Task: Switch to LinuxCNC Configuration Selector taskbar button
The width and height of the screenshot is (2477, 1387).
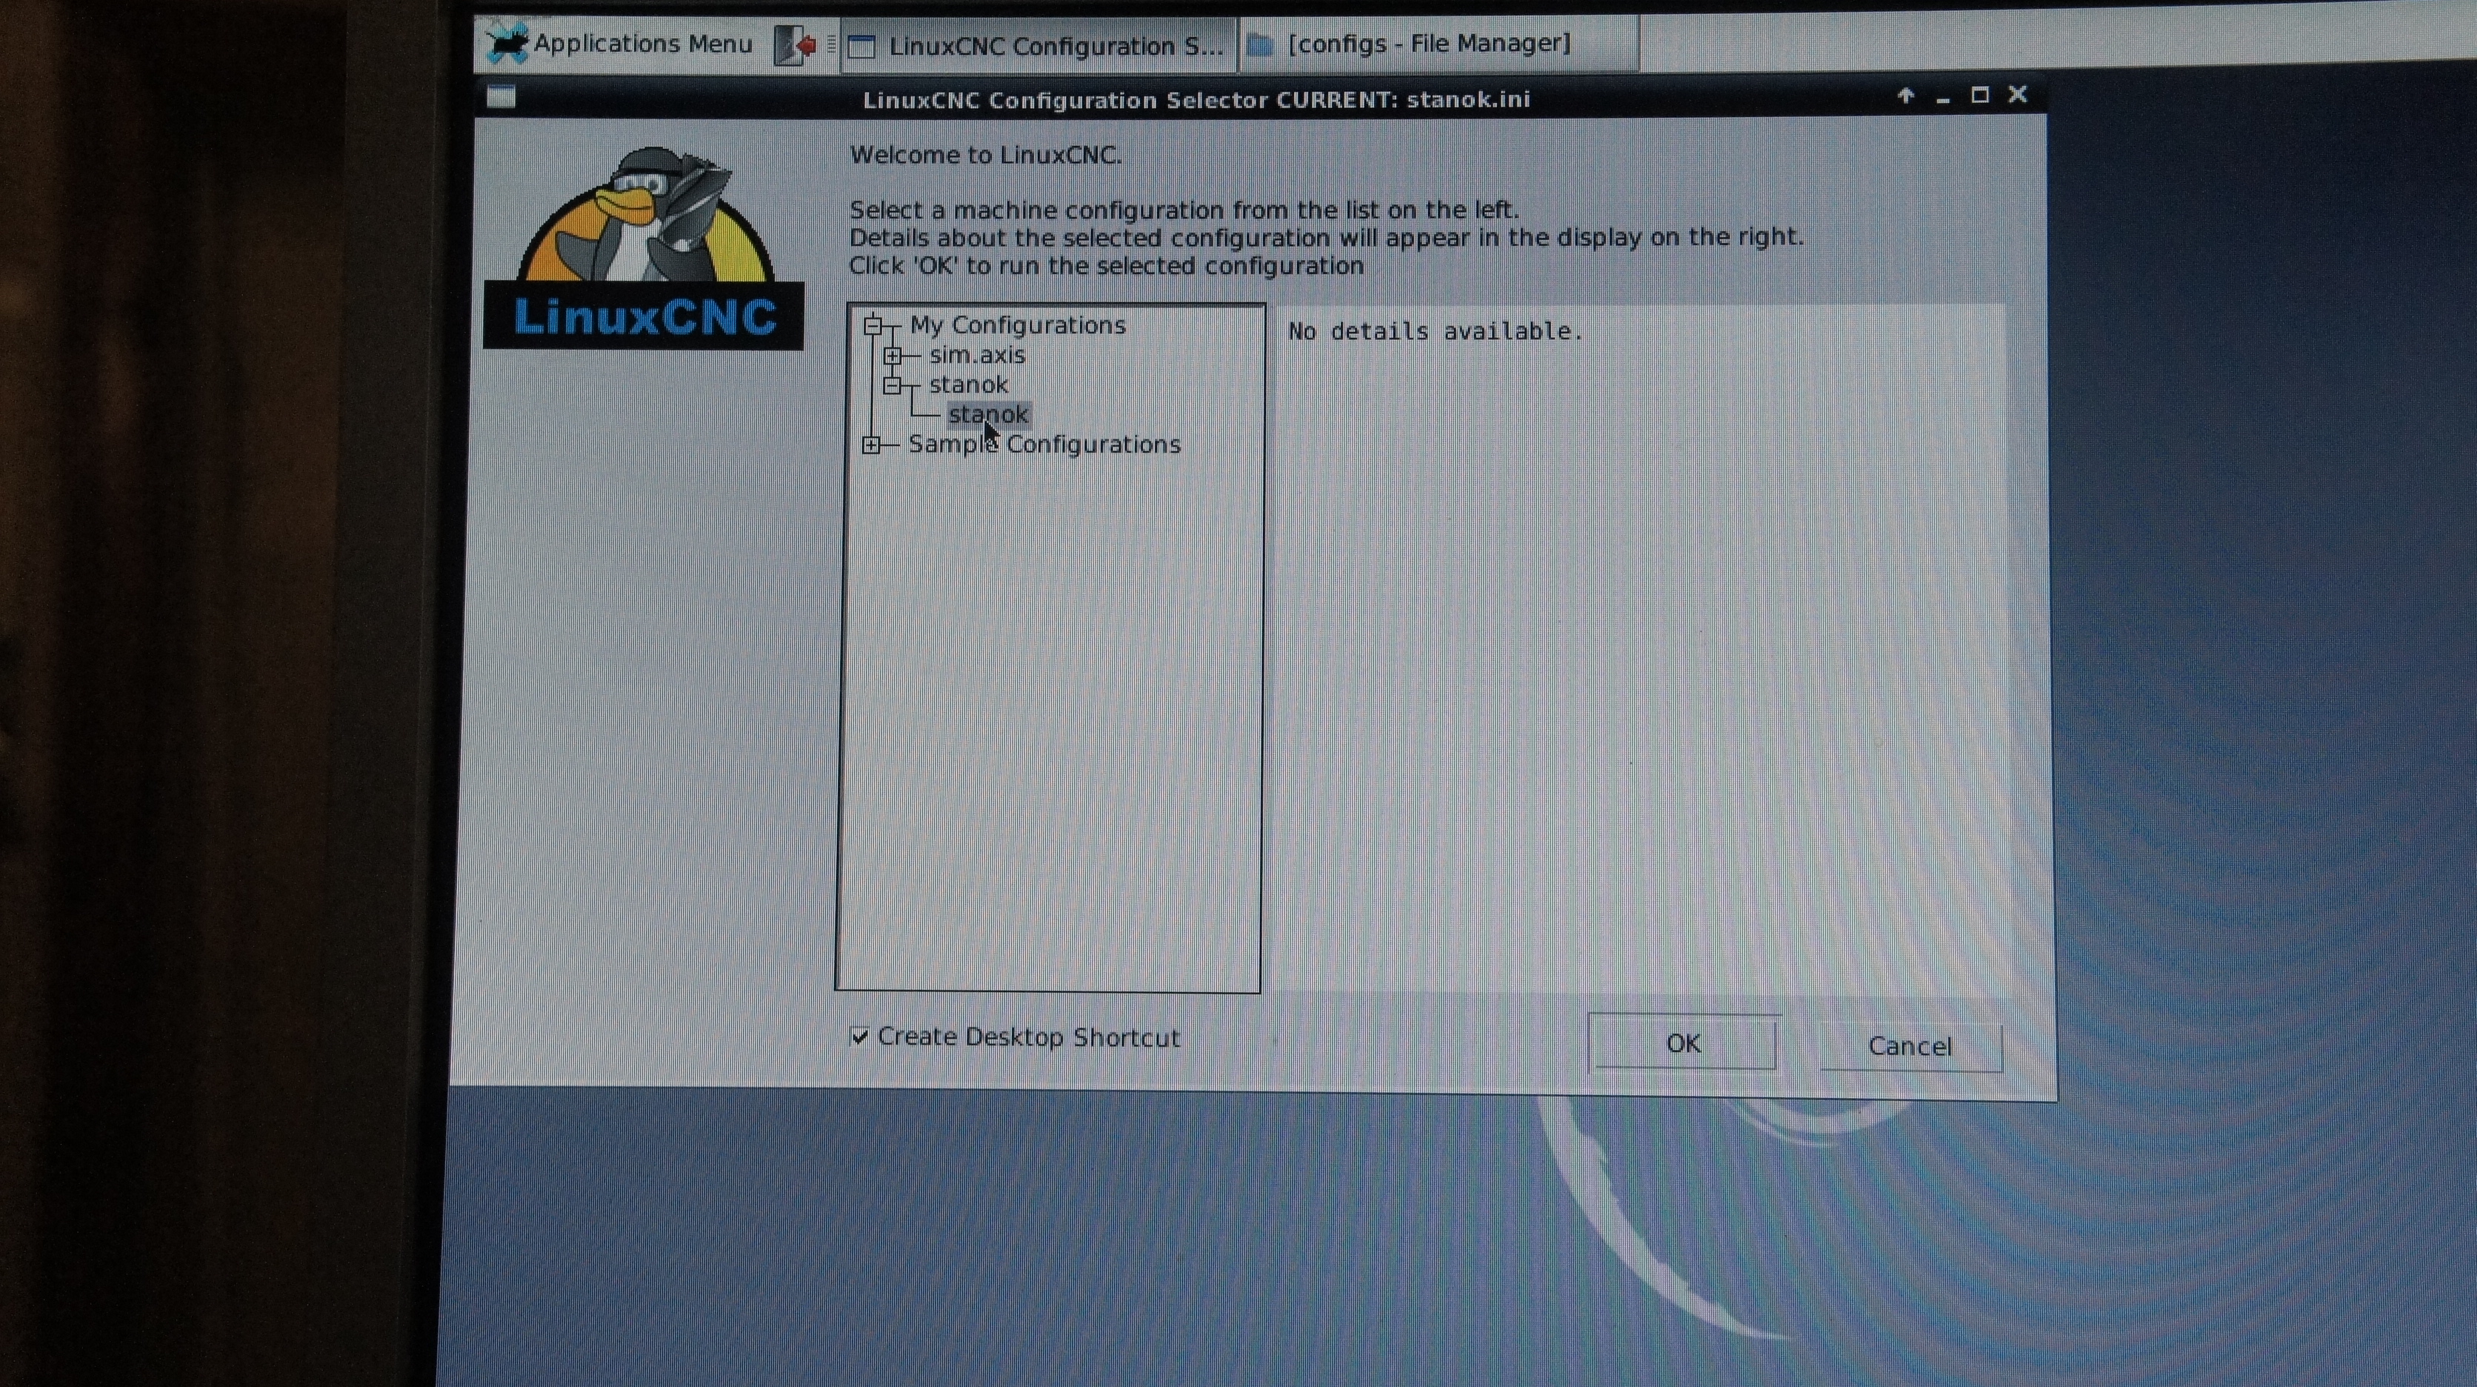Action: click(1039, 46)
